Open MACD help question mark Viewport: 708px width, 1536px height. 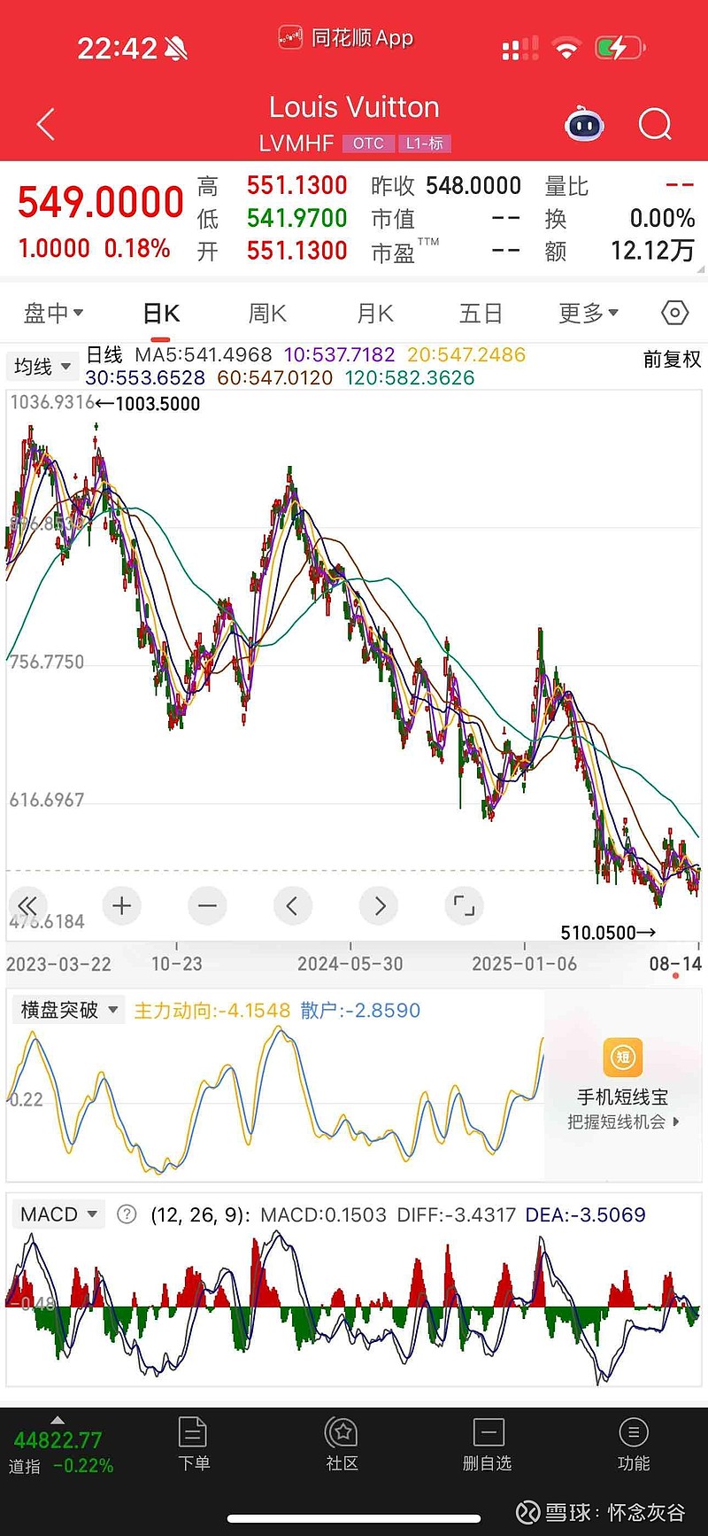click(x=127, y=1214)
